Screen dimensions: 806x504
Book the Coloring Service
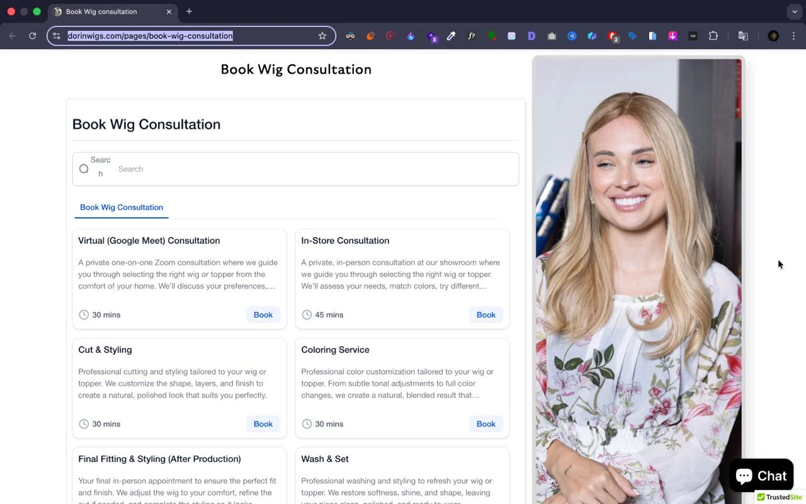tap(486, 424)
